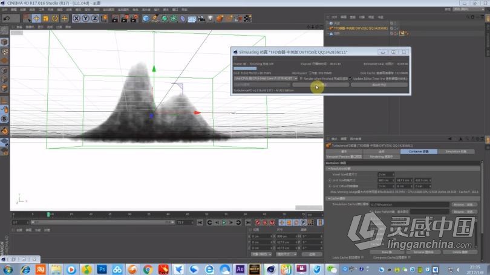Click the checkerboard icon in toolbar
Screen dimensions: 490x275
point(247,18)
